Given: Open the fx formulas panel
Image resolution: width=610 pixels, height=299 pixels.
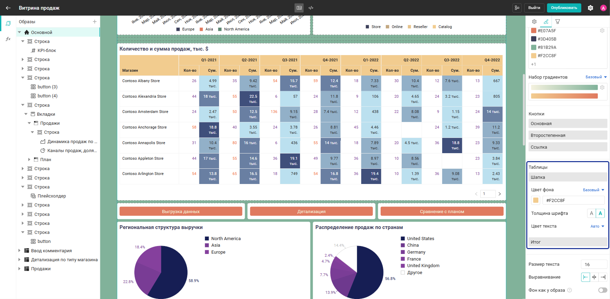Looking at the screenshot, I should (x=8, y=39).
